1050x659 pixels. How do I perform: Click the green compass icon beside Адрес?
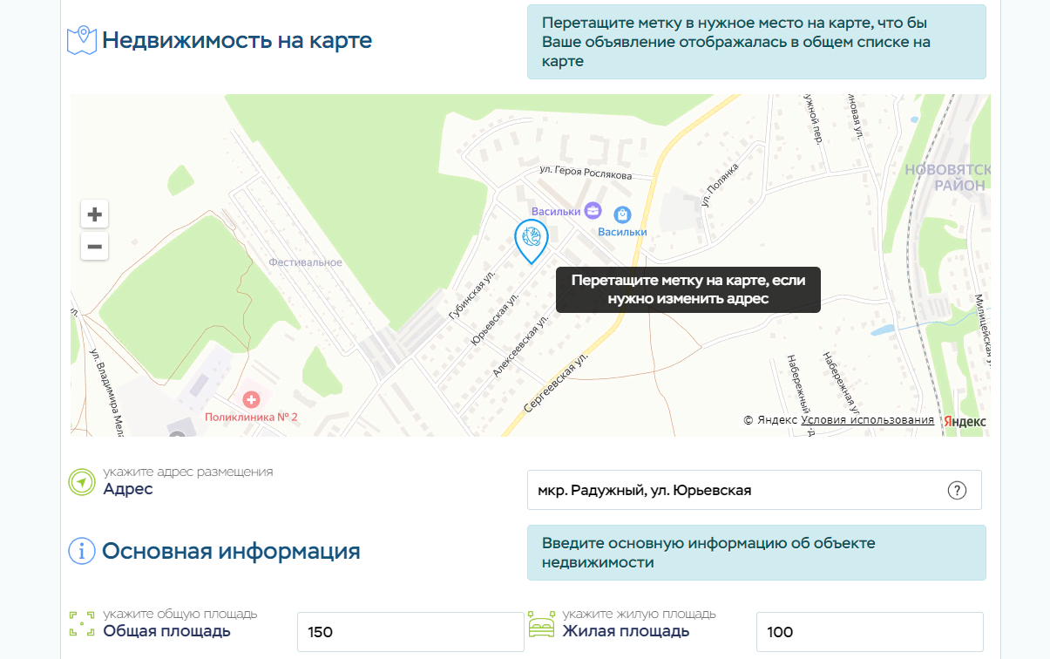click(x=82, y=482)
